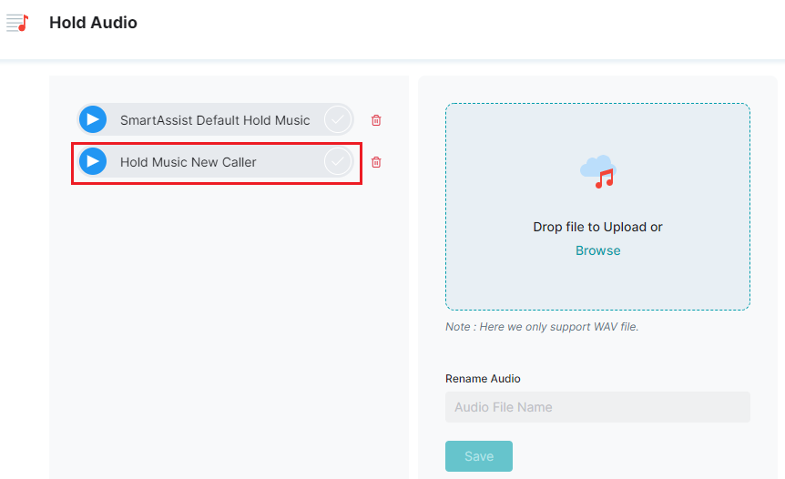Open the Browse file link
Screen dimensions: 785x479
coord(597,250)
